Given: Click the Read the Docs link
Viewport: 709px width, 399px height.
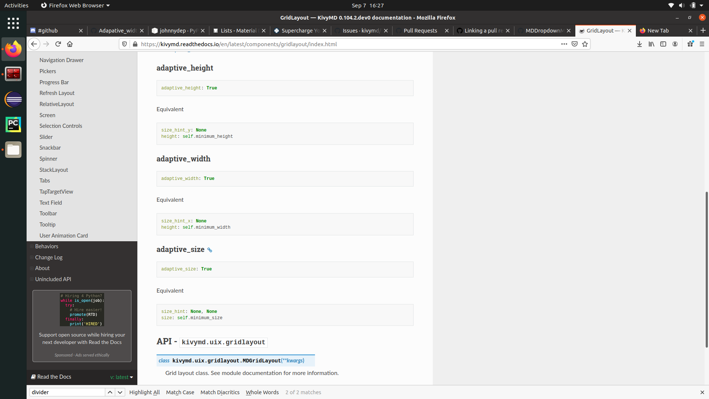Looking at the screenshot, I should pos(54,377).
